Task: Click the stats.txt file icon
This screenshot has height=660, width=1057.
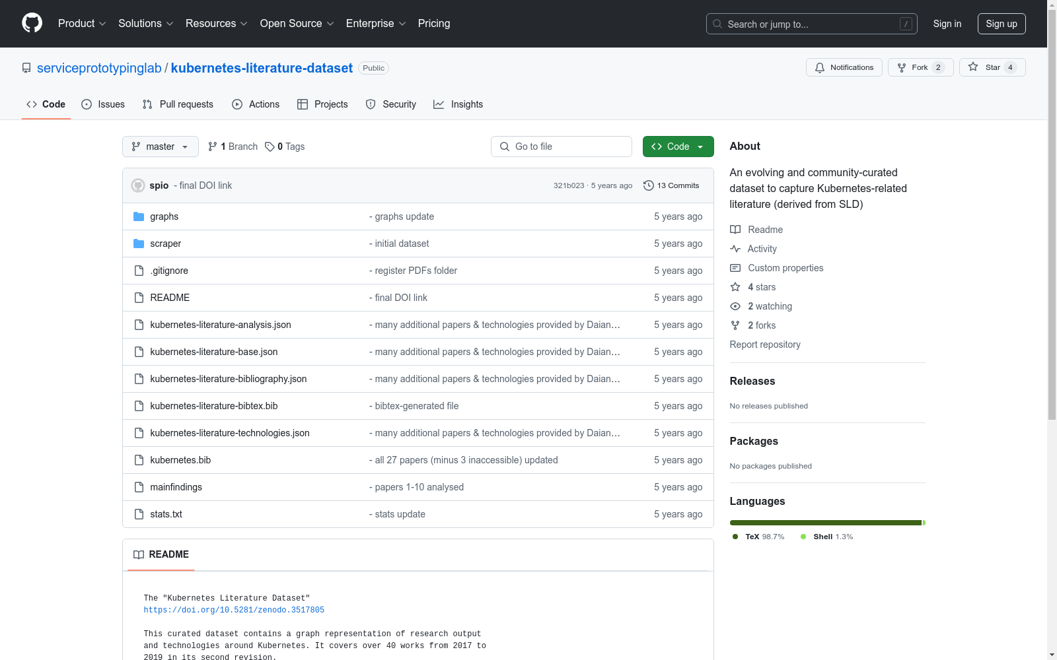Action: 139,514
